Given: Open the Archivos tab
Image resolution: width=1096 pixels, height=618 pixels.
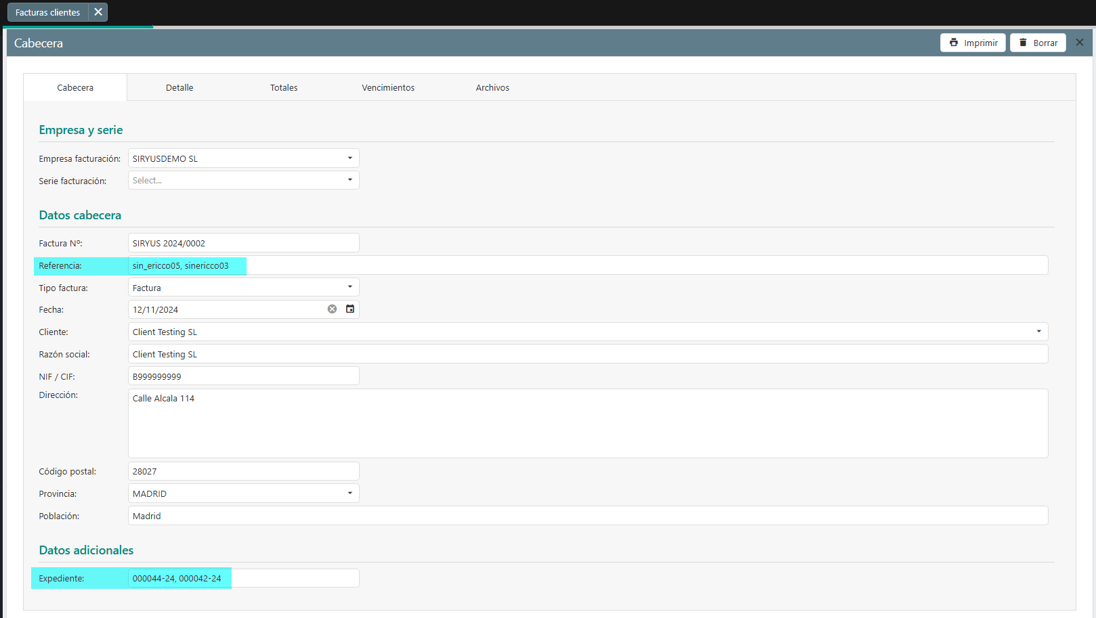Looking at the screenshot, I should coord(492,88).
